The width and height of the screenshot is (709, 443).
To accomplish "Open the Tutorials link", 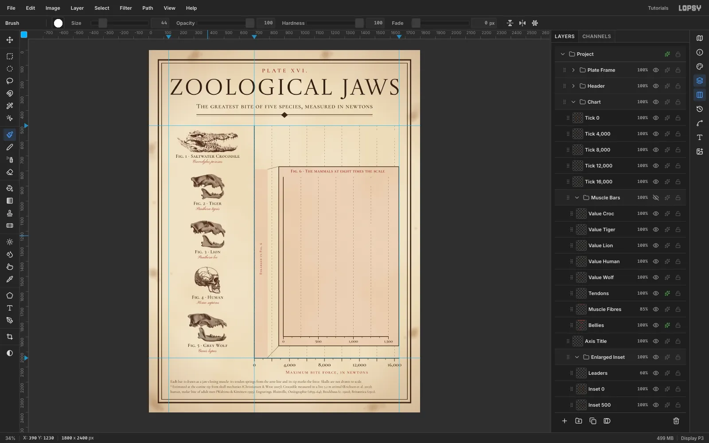I will coord(658,8).
